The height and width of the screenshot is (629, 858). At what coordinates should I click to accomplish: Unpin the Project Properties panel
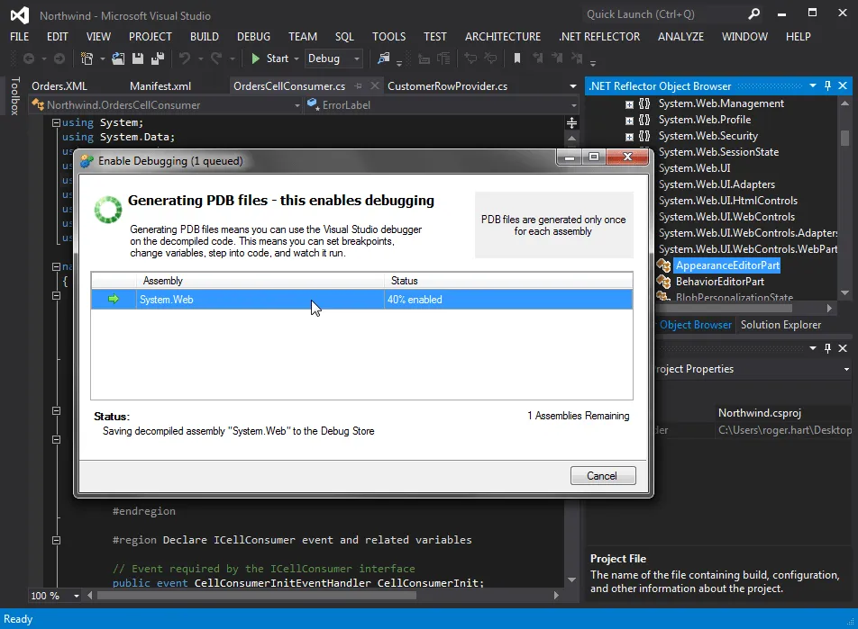[x=827, y=348]
